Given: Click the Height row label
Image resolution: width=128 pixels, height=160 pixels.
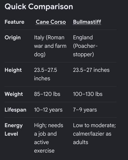Looking at the screenshot, I should coord(13,70).
